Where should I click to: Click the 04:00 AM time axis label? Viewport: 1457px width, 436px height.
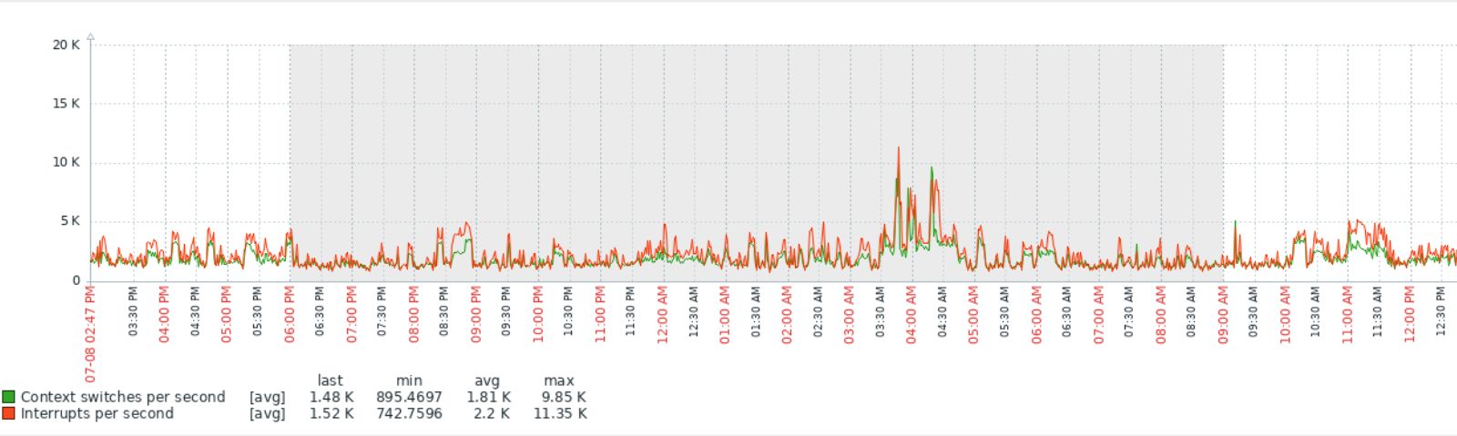[x=912, y=314]
